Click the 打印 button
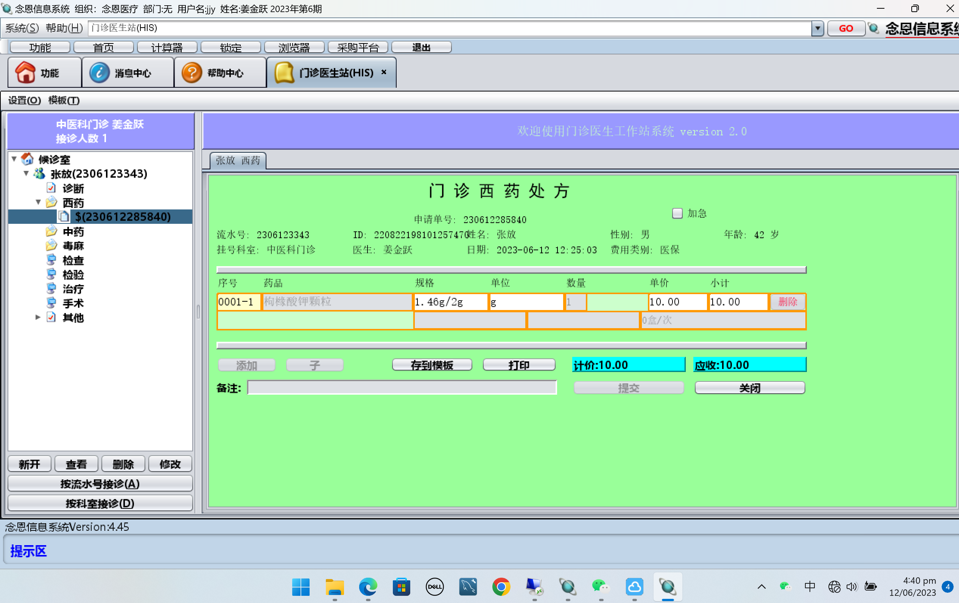The image size is (959, 603). pyautogui.click(x=519, y=365)
